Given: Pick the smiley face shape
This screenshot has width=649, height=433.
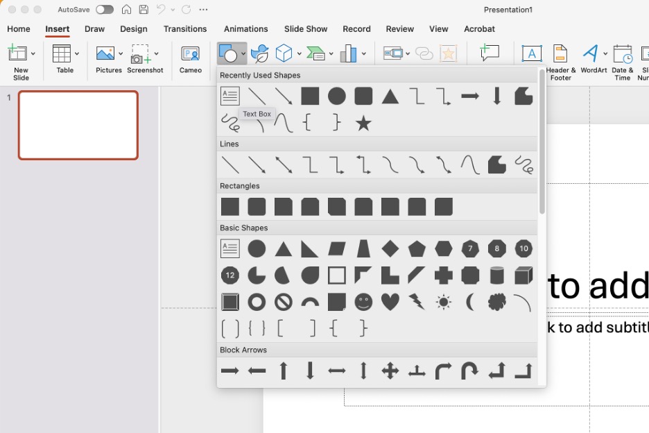Looking at the screenshot, I should click(363, 302).
